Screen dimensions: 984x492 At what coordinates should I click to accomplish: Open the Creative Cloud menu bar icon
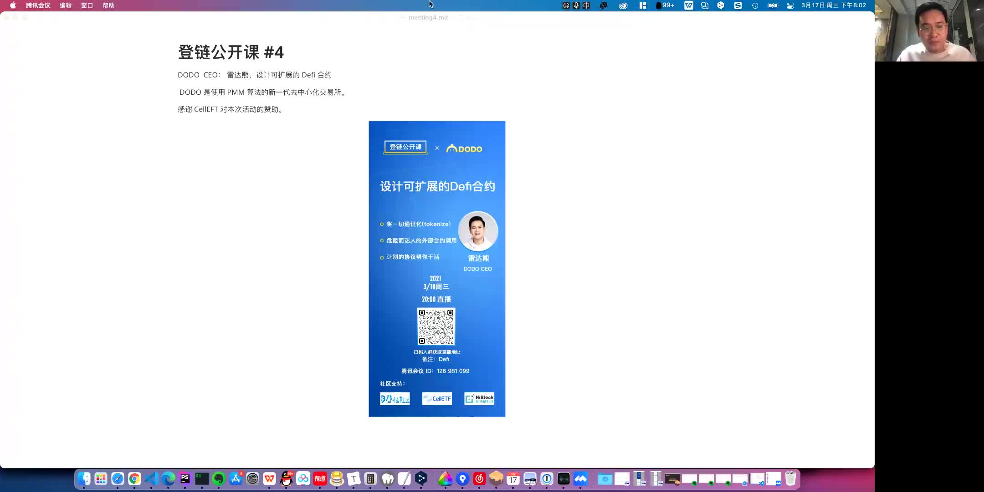[623, 5]
